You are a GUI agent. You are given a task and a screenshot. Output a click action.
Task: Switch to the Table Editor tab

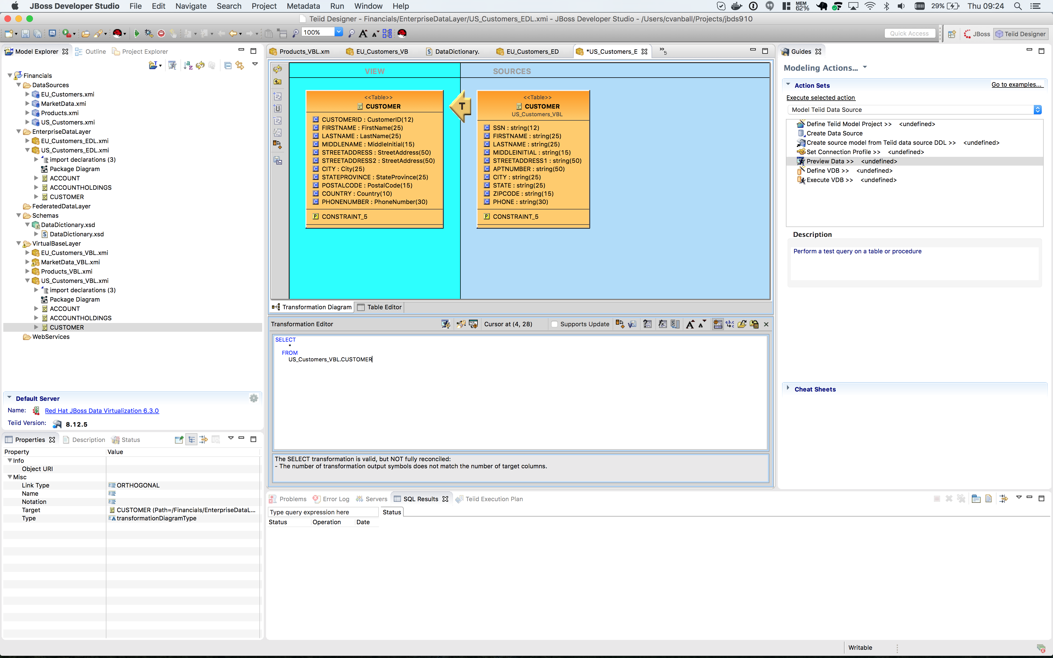pyautogui.click(x=380, y=307)
